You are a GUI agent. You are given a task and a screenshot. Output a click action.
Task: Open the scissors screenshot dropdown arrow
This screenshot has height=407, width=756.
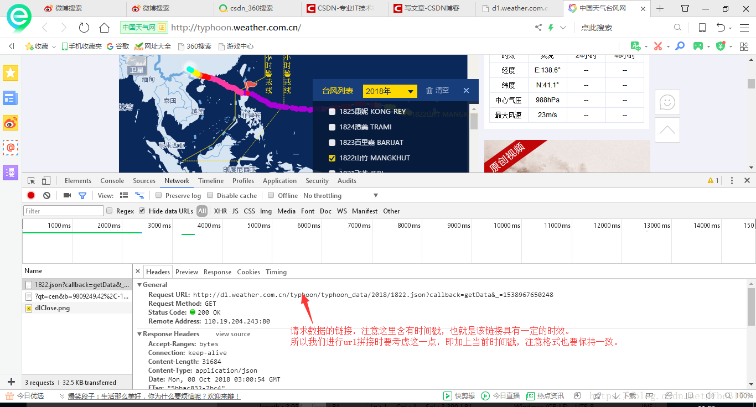point(668,47)
